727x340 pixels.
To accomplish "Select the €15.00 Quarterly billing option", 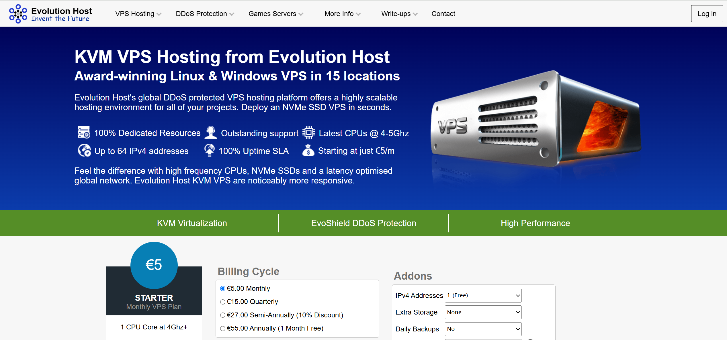I will [x=223, y=302].
